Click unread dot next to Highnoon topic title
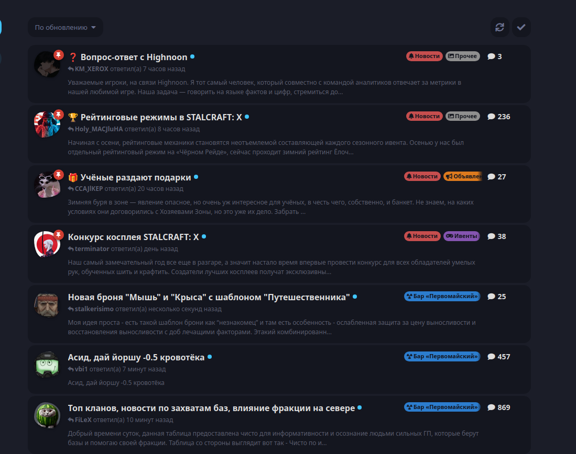The width and height of the screenshot is (576, 454). click(x=192, y=57)
